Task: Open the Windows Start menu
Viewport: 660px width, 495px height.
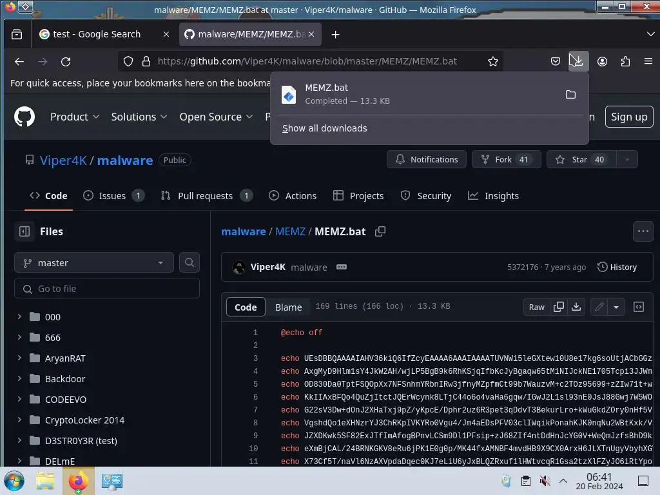Action: 14,481
